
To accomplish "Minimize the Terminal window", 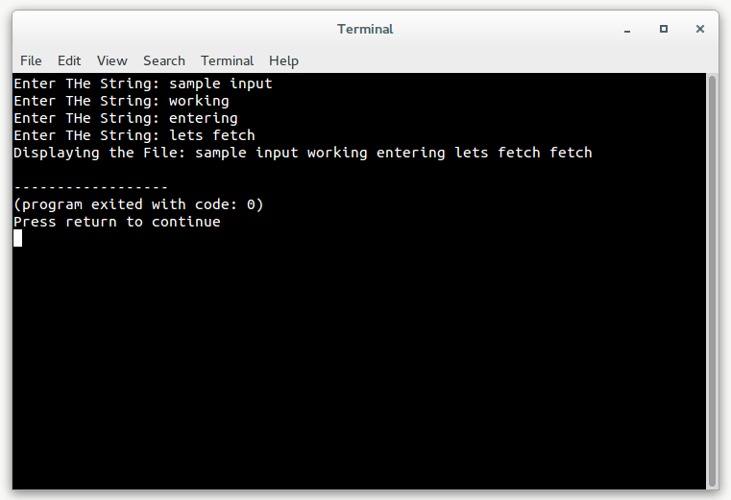I will point(627,30).
